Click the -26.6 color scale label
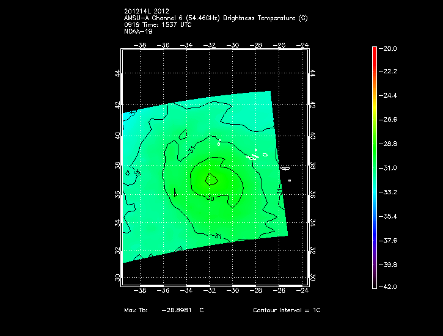Screen dimensions: 443x336 click(x=390, y=120)
